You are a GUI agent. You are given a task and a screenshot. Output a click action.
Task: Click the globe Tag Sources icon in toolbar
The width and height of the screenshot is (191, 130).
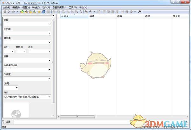[131, 12]
